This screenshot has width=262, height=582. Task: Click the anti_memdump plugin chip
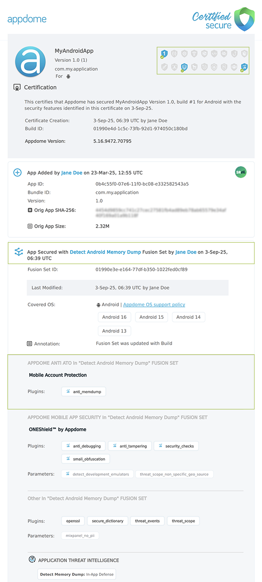tap(83, 391)
